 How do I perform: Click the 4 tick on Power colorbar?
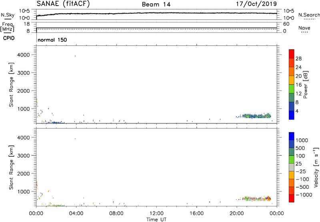[x=297, y=111]
